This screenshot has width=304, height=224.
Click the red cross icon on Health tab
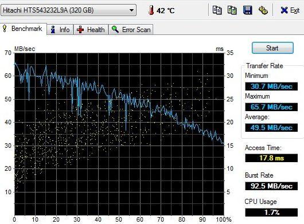(x=80, y=30)
